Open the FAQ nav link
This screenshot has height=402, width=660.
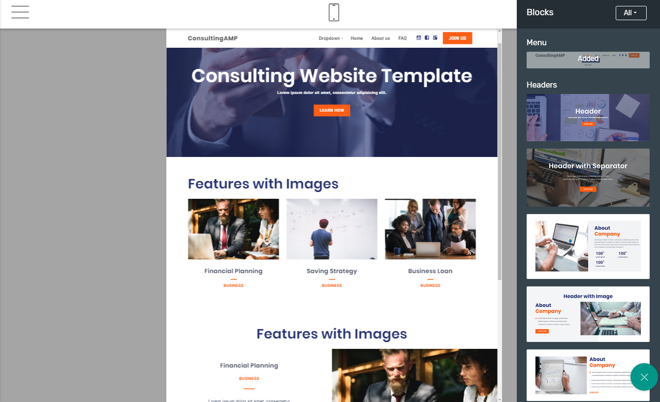(x=403, y=38)
